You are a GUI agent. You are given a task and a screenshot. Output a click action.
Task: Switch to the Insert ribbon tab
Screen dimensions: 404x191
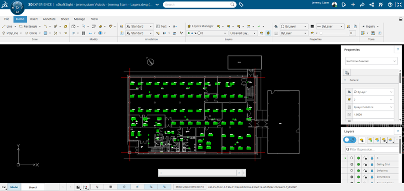point(33,19)
